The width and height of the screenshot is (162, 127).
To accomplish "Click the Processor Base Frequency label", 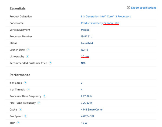I will click(x=25, y=96).
